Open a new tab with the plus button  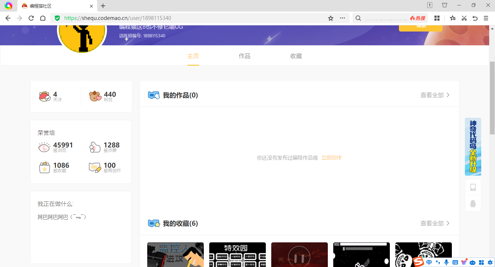tap(103, 6)
